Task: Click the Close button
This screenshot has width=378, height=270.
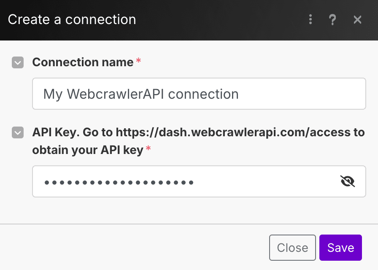Action: (292, 248)
